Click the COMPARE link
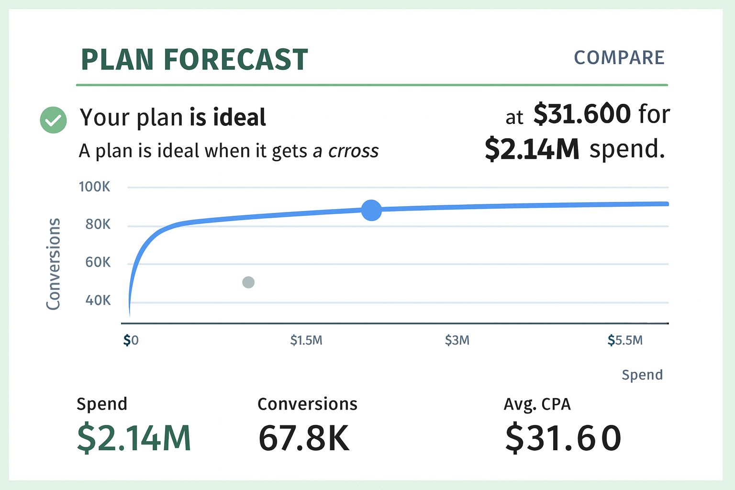Viewport: 735px width, 490px height. (x=619, y=58)
